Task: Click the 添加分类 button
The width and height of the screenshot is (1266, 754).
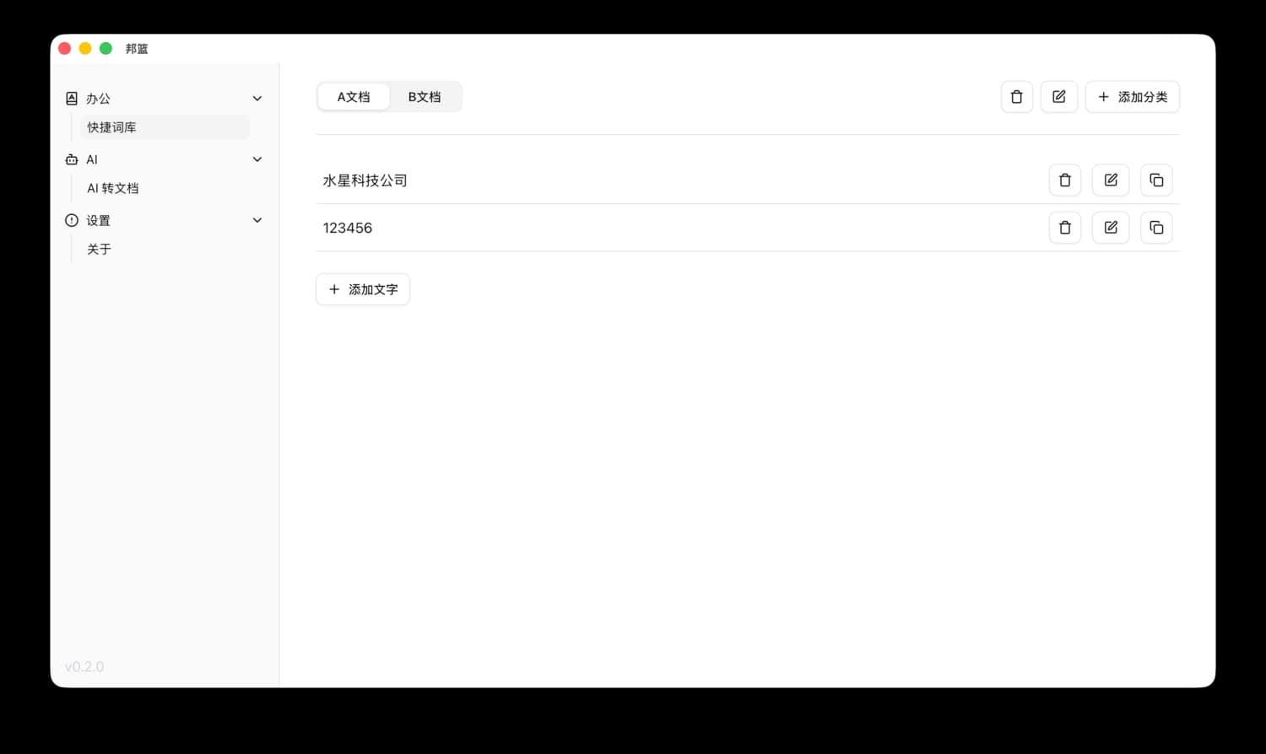Action: (x=1132, y=97)
